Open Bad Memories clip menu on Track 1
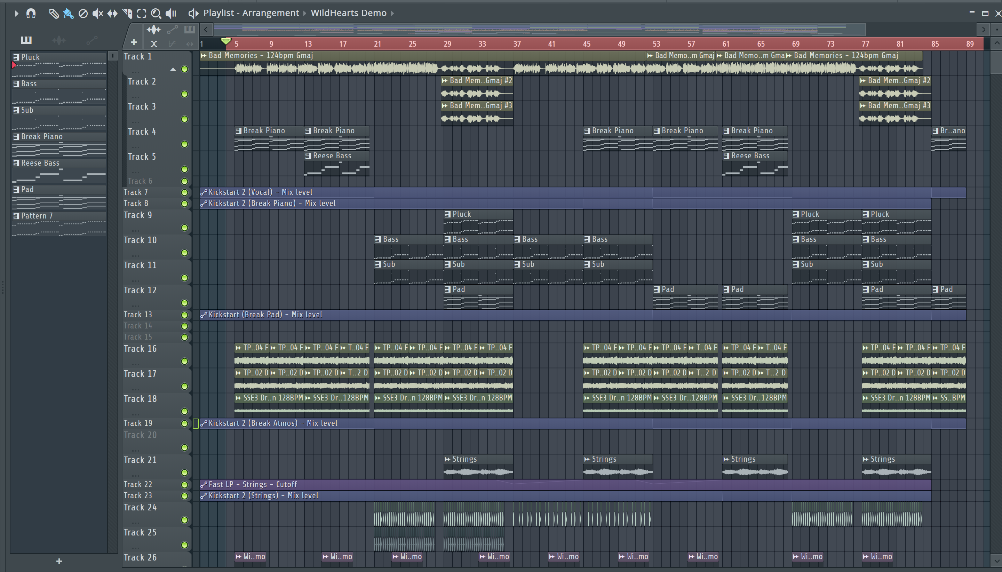The width and height of the screenshot is (1002, 572). pyautogui.click(x=204, y=56)
